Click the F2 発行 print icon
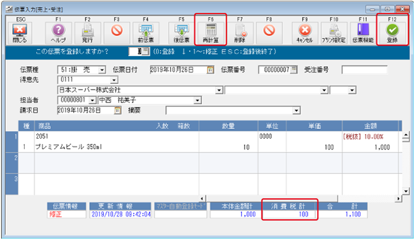The height and width of the screenshot is (239, 414). 87,33
